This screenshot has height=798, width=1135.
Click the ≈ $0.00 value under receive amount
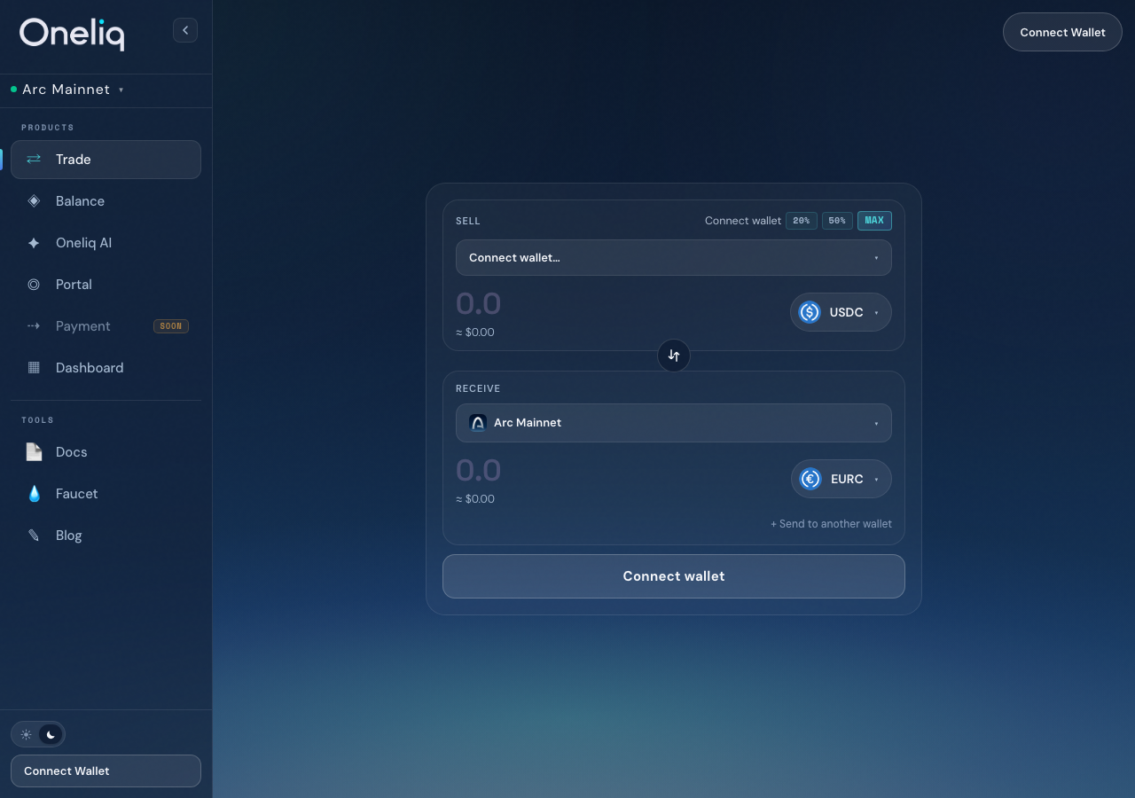pyautogui.click(x=475, y=499)
